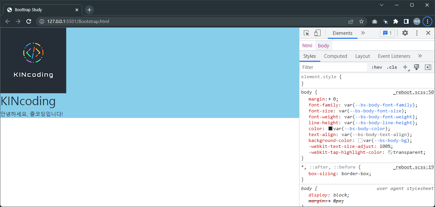Click the black --bs-body-color swatch
Viewport: 435px width, 207px height.
[x=330, y=128]
